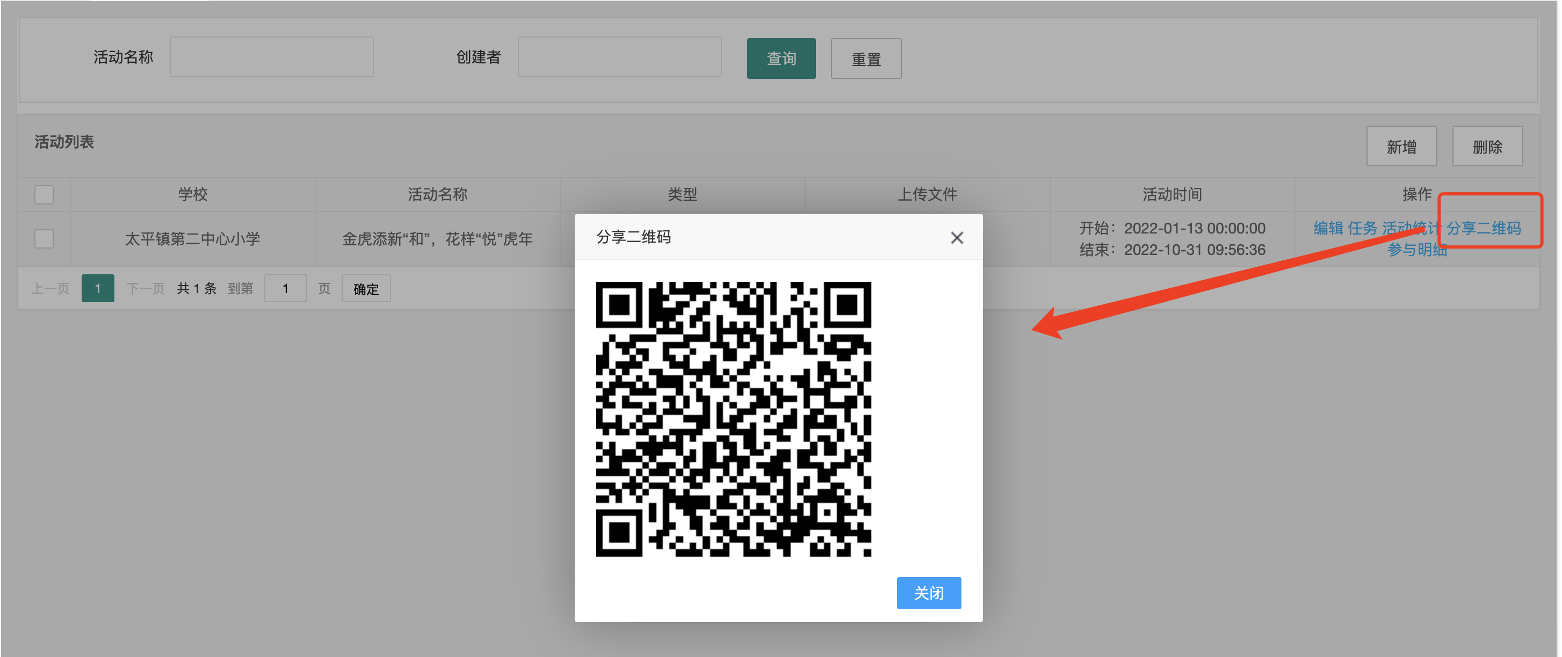
Task: Focus the page number jump input
Action: 285,288
